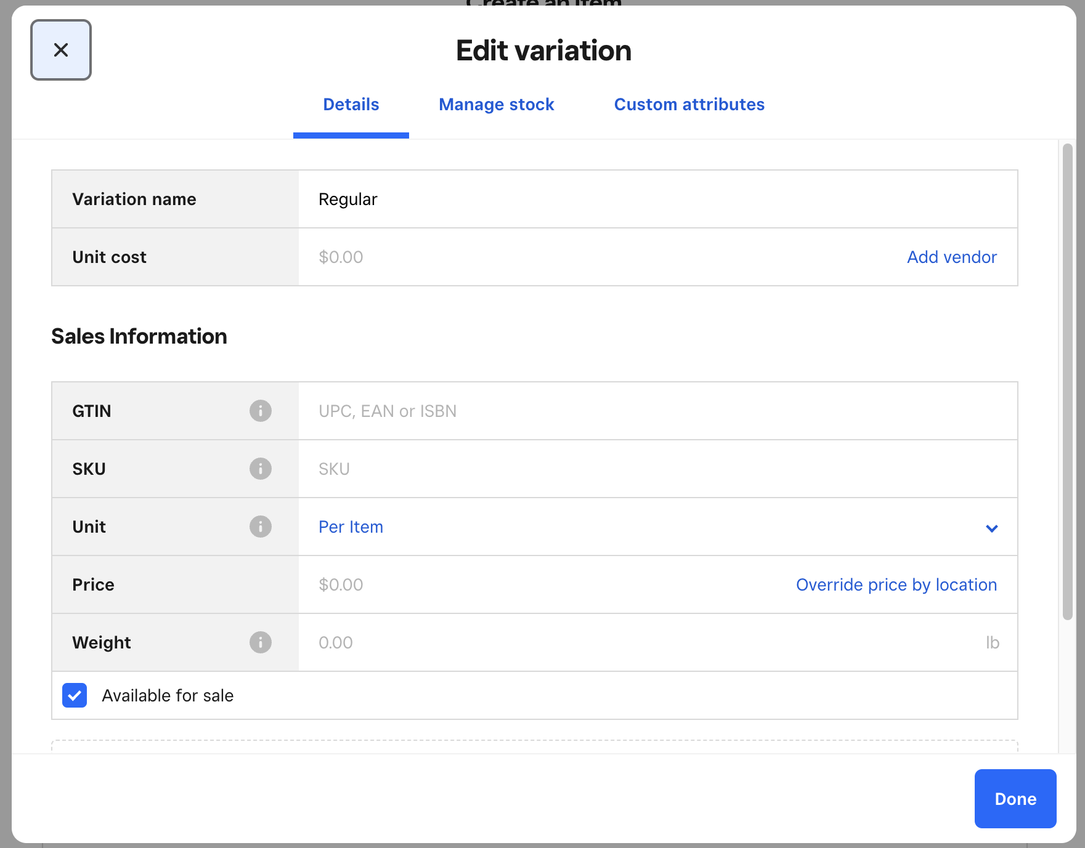This screenshot has width=1085, height=848.
Task: Close the Edit variation dialog
Action: [61, 50]
